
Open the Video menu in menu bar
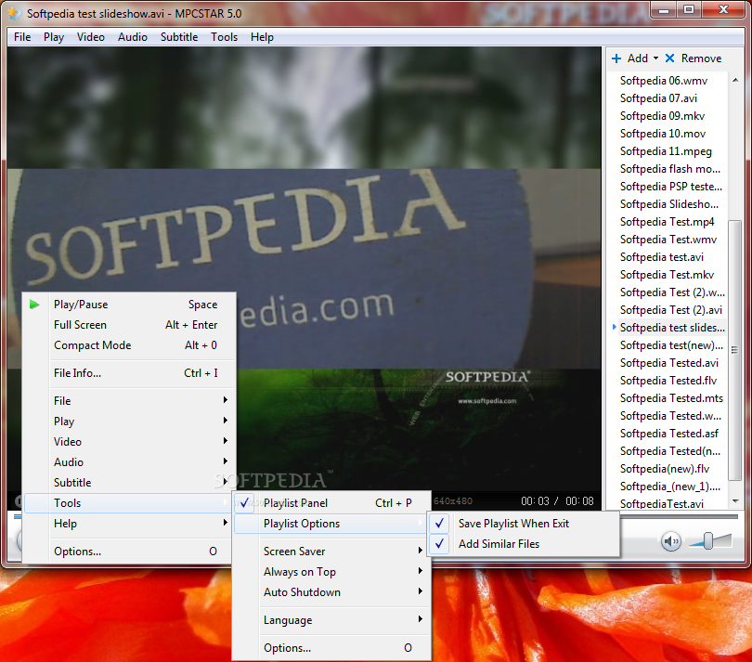(x=91, y=37)
